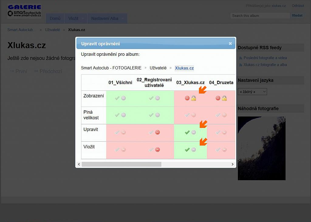The width and height of the screenshot is (311, 222).
Task: Toggle allow checkmark for Registrovaní uživatelé Plná velikost
Action: coord(151,115)
